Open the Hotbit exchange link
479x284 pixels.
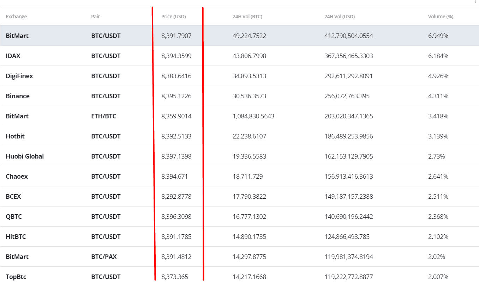(15, 136)
